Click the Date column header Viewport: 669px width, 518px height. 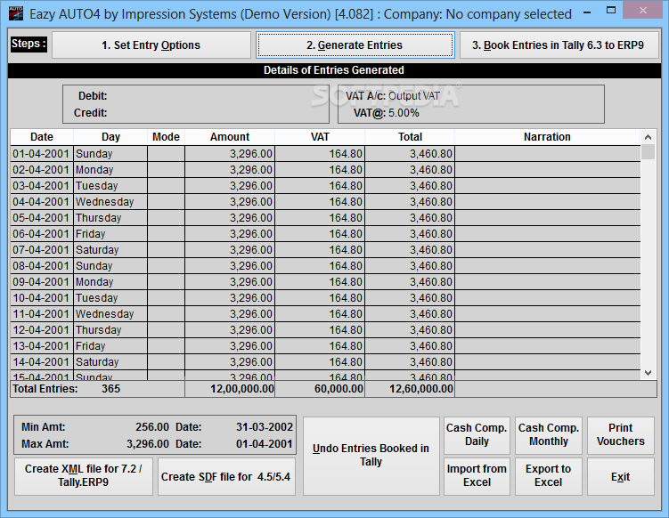click(42, 137)
